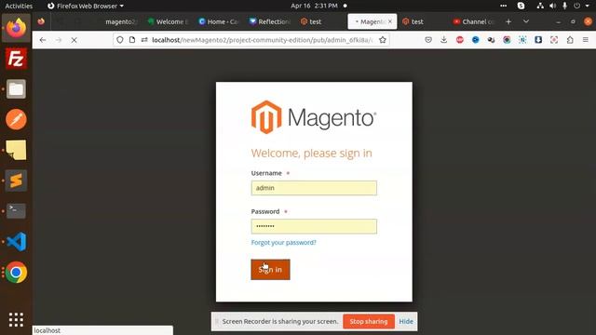Open Files manager in dock
596x335 pixels.
pyautogui.click(x=16, y=89)
